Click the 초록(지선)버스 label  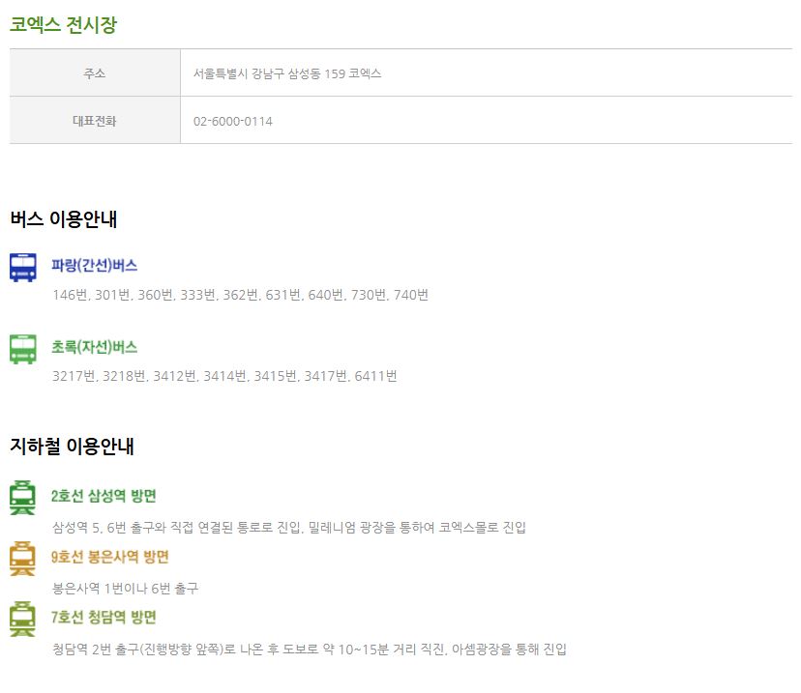pyautogui.click(x=94, y=347)
